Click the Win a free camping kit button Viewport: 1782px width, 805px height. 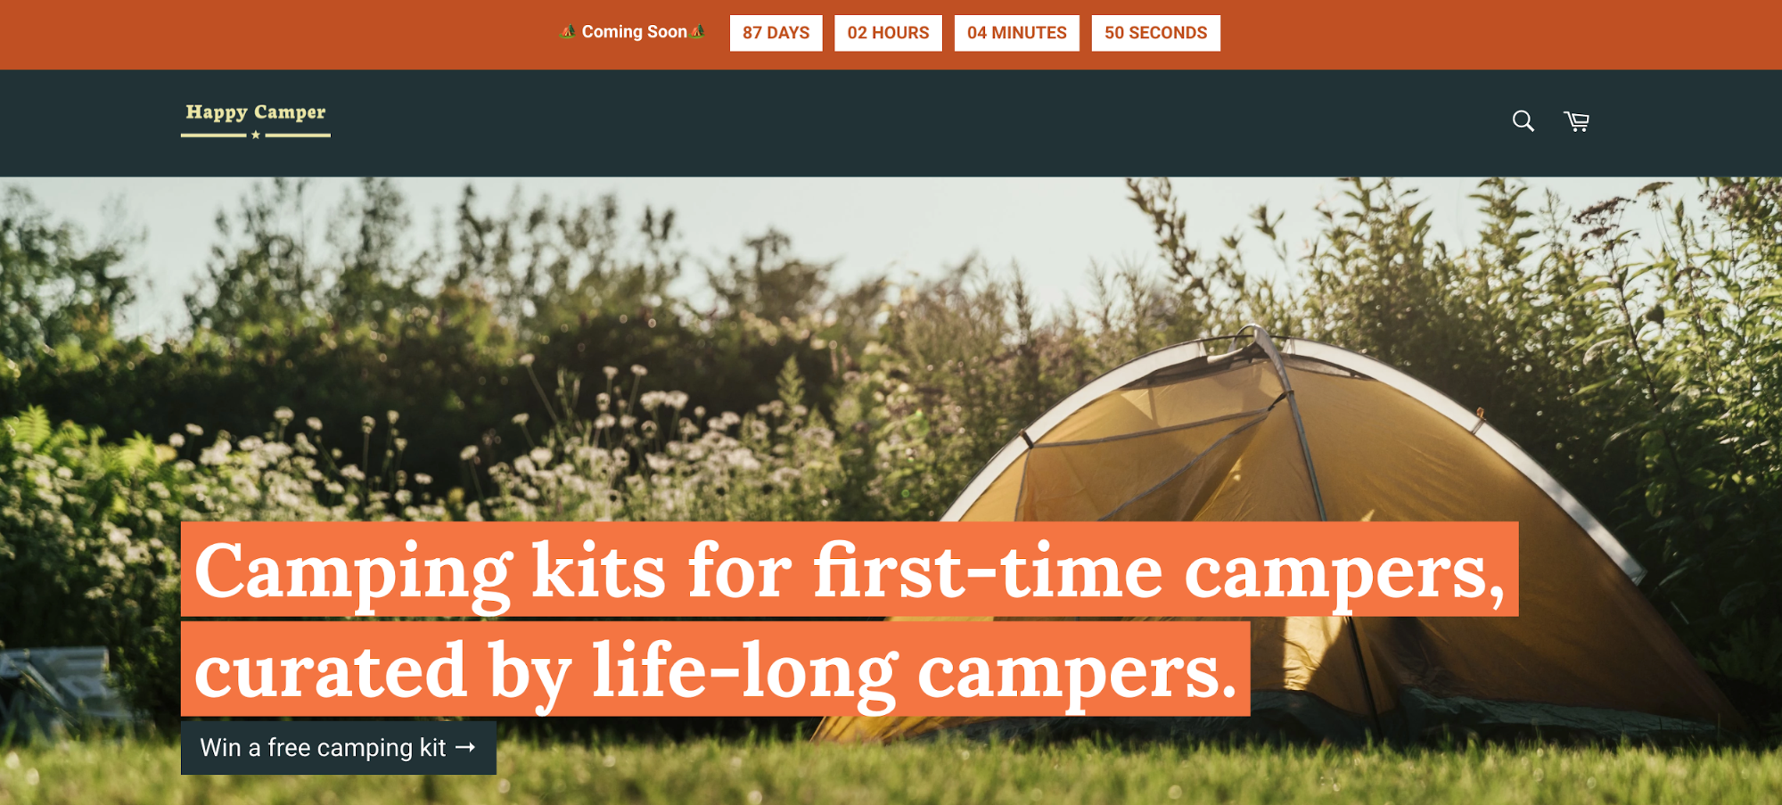click(x=339, y=747)
